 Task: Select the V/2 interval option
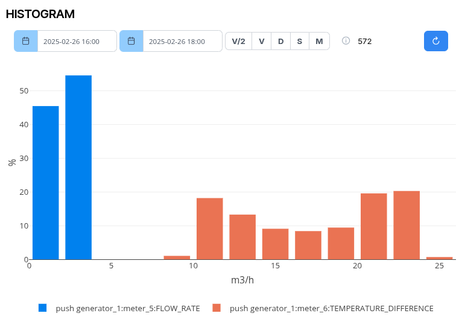[x=238, y=41]
